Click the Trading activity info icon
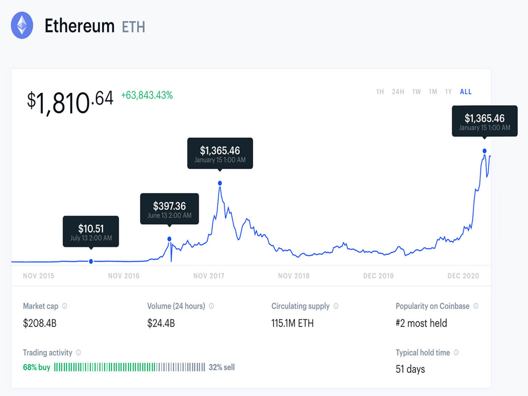Viewport: 528px width, 396px height. click(x=78, y=353)
